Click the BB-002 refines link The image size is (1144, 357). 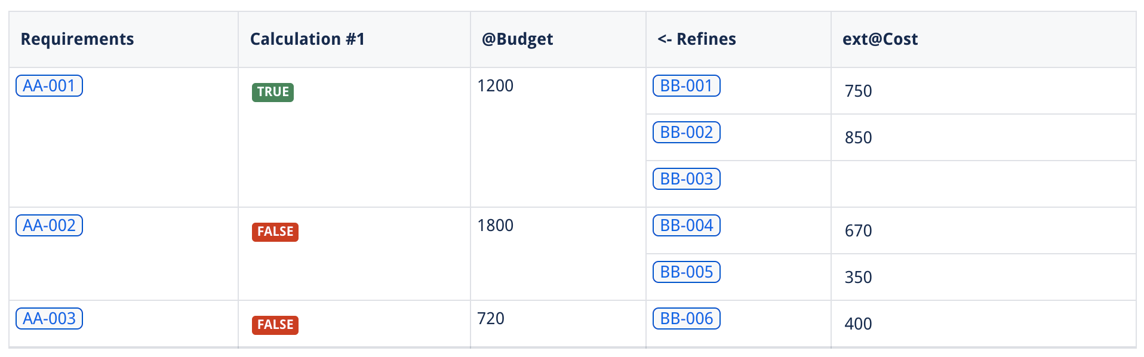686,133
